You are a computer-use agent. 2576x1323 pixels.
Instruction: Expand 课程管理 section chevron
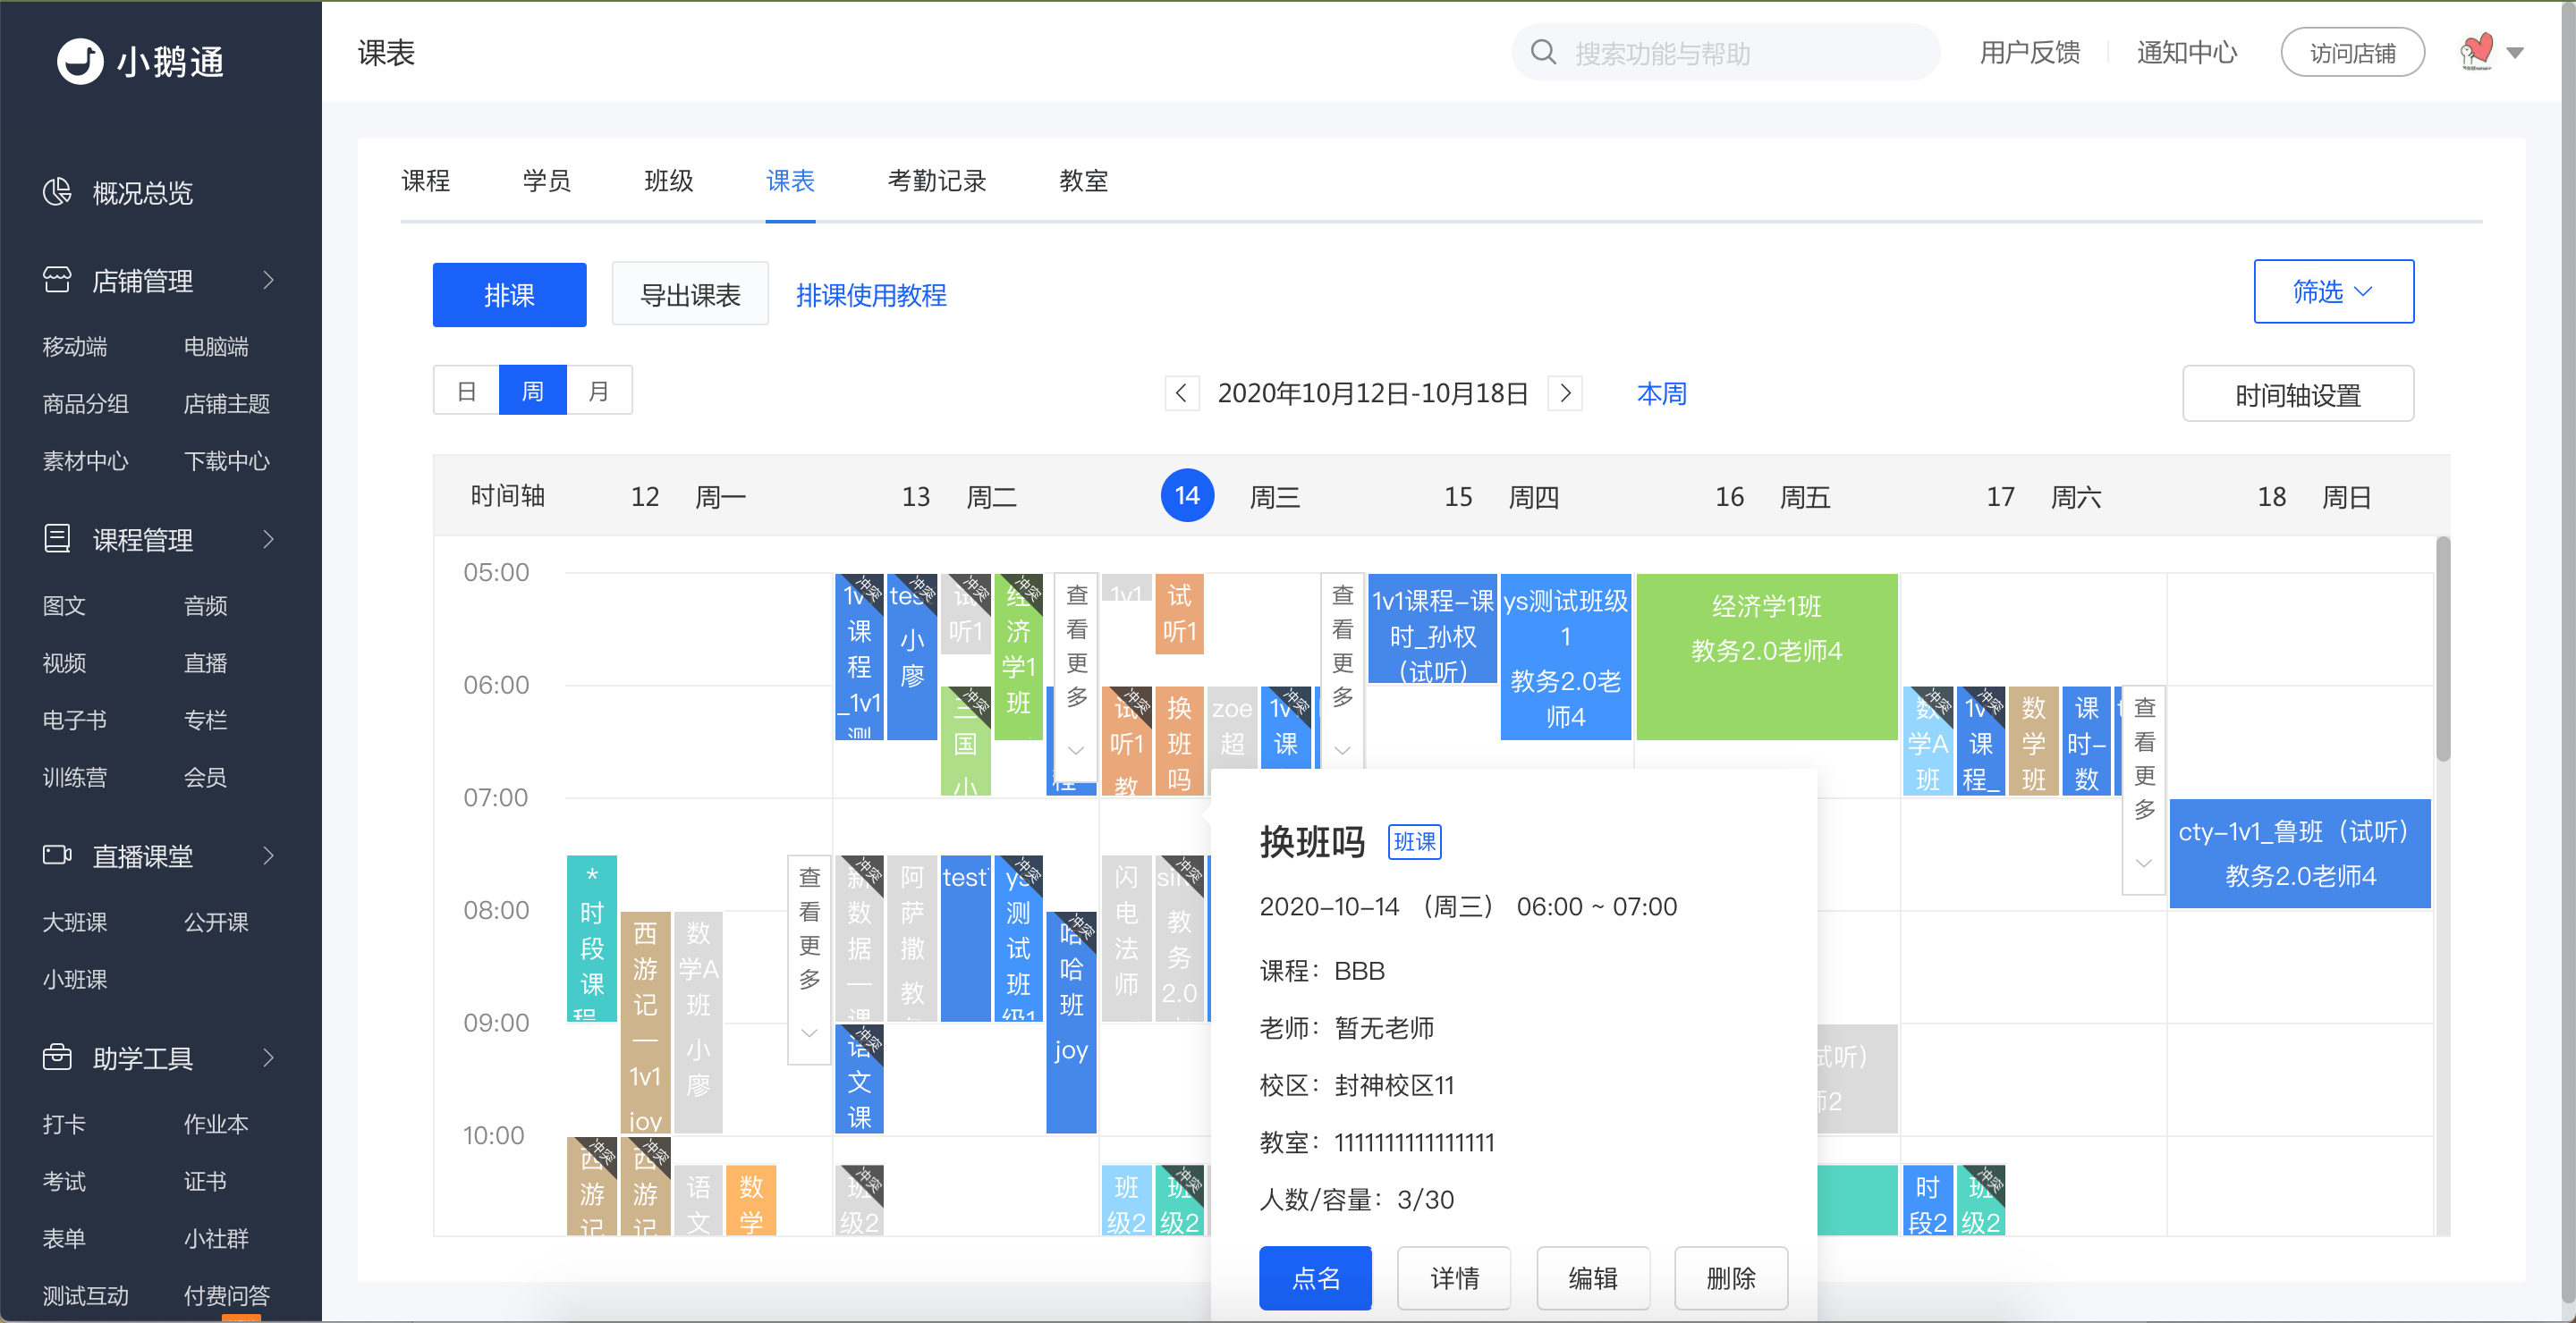(268, 539)
